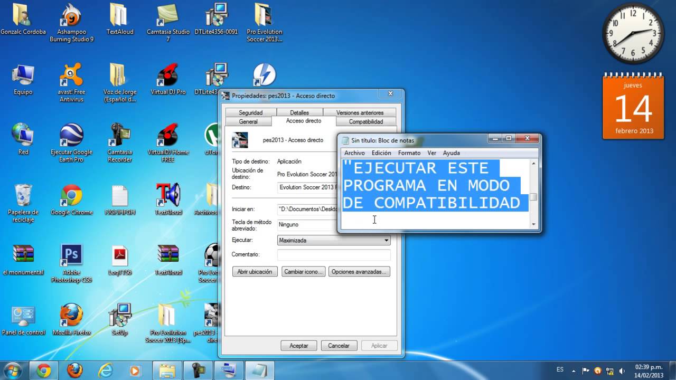Click the ES language indicator
Screen dimensions: 676x380
coord(560,369)
